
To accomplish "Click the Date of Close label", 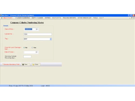I will point(9,52).
